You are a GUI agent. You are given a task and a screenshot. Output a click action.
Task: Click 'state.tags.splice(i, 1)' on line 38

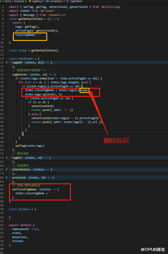tap(43, 94)
